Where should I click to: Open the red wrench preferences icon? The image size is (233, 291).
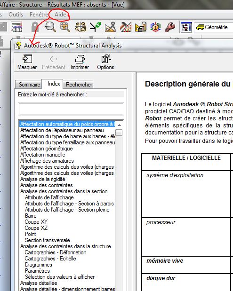tap(170, 27)
